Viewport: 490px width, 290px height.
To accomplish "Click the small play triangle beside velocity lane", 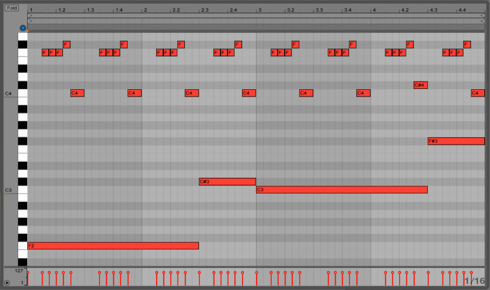I will 7,283.
